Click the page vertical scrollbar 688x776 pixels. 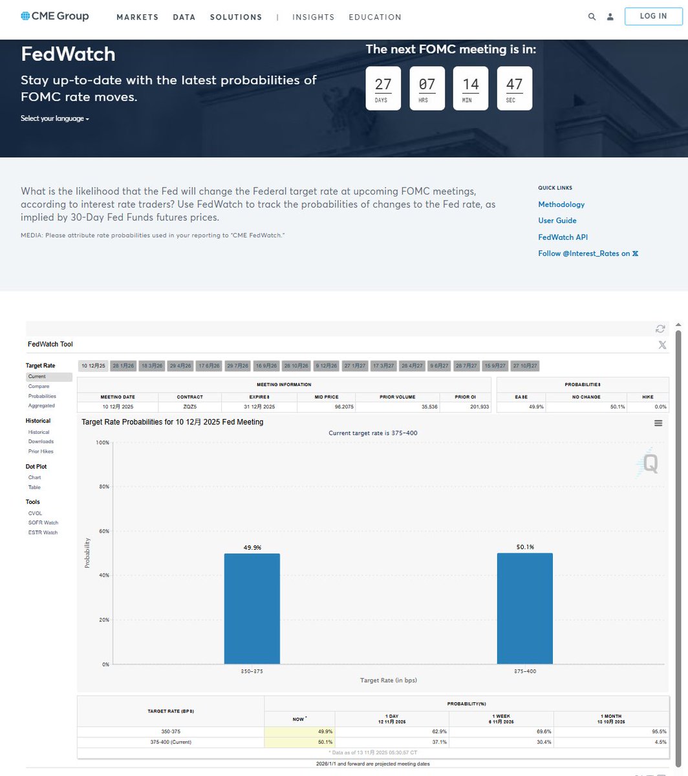pyautogui.click(x=678, y=550)
